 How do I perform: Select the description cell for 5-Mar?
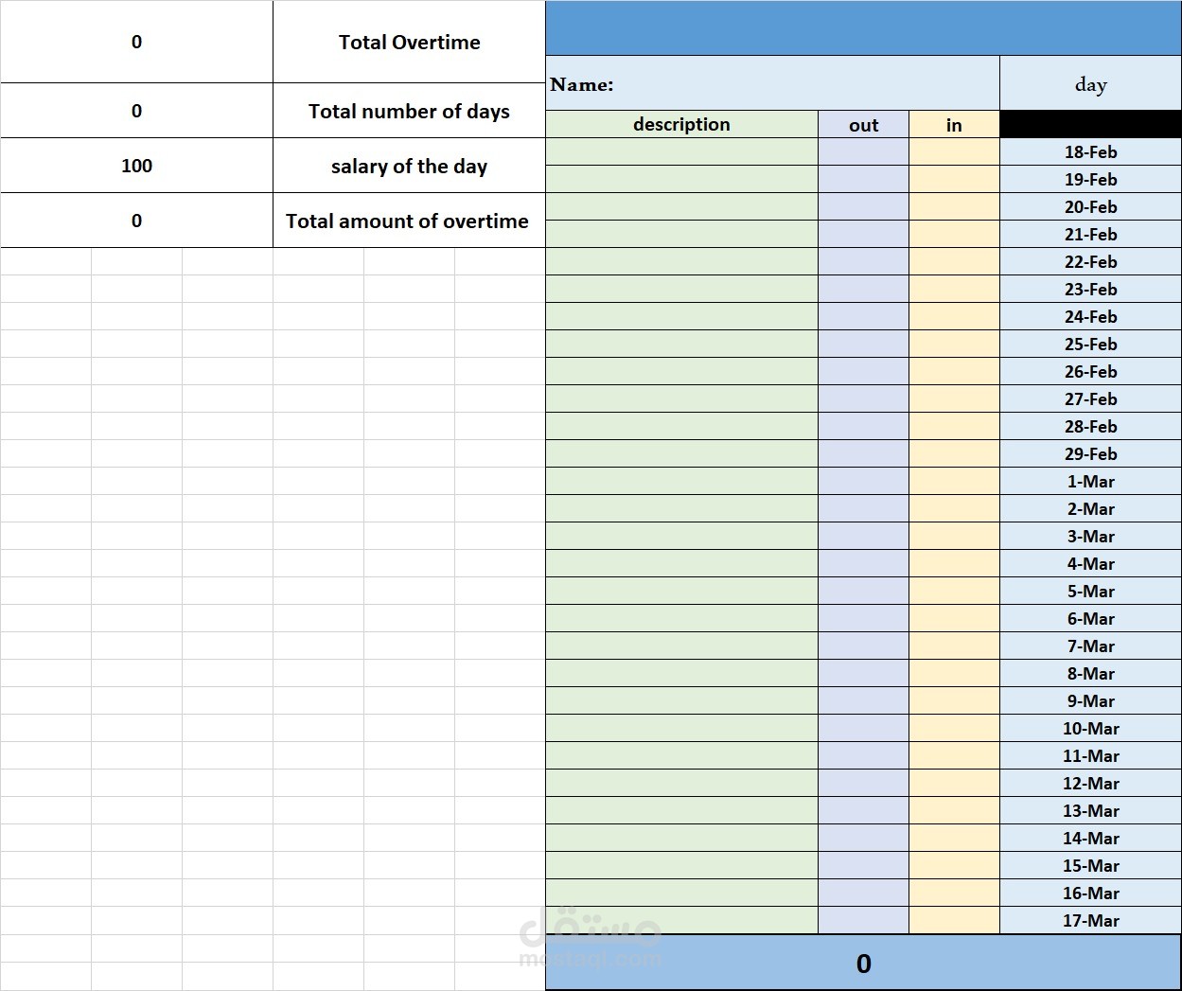pos(681,591)
